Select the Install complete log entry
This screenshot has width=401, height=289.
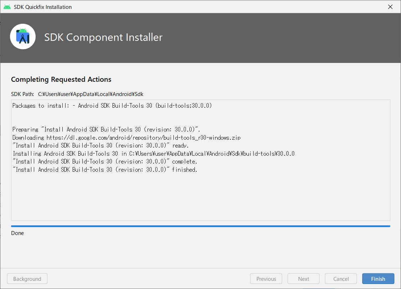pos(107,161)
